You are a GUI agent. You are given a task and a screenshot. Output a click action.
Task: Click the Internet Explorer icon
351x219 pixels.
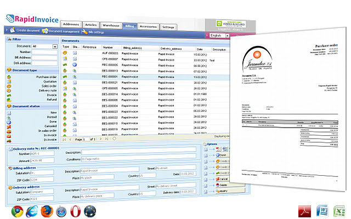(32, 211)
